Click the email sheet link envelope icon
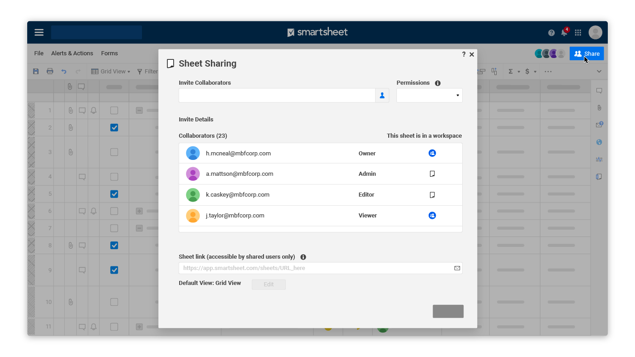Viewport: 635px width, 357px height. point(457,268)
